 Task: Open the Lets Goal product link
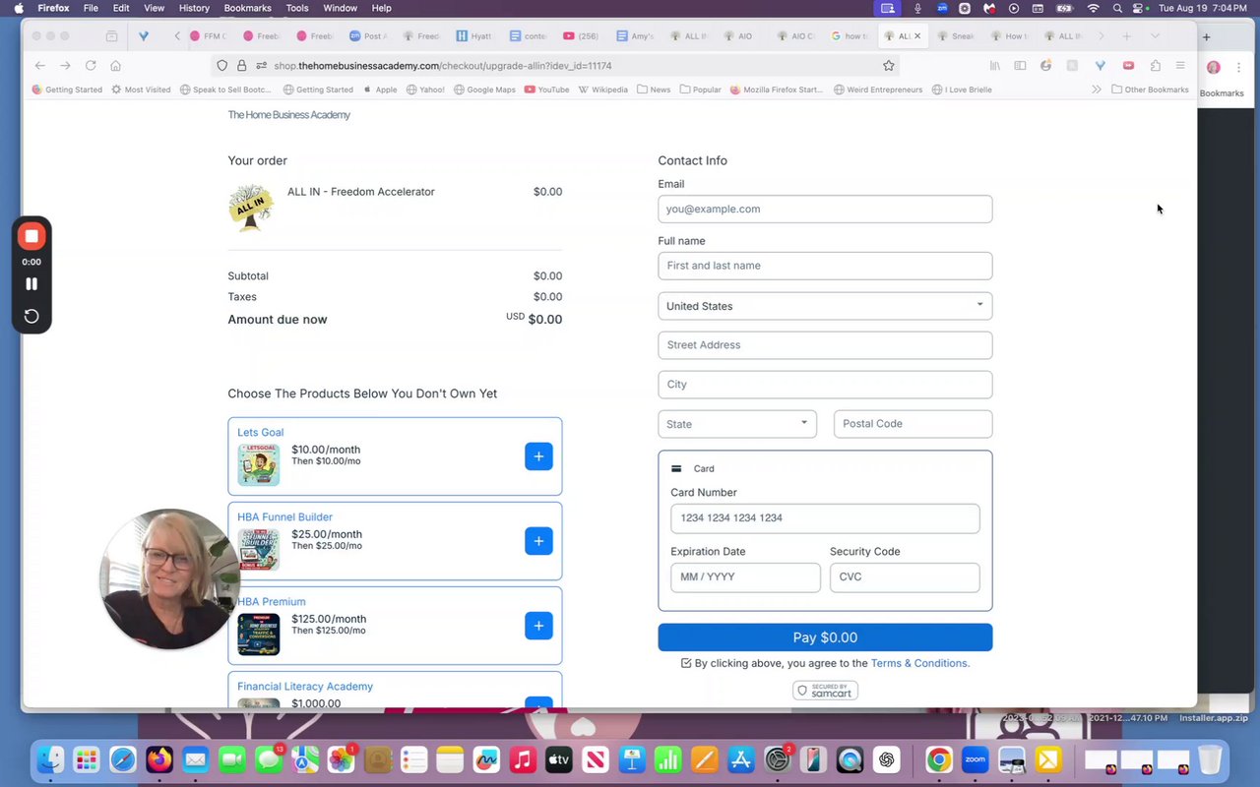[260, 432]
